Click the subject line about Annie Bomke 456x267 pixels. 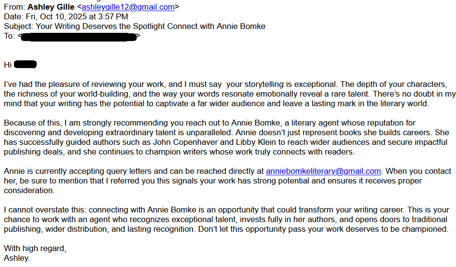(x=151, y=26)
